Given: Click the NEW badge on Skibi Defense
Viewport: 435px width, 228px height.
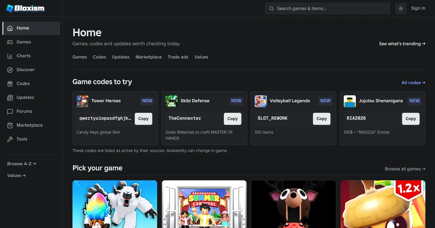Looking at the screenshot, I should [x=236, y=101].
